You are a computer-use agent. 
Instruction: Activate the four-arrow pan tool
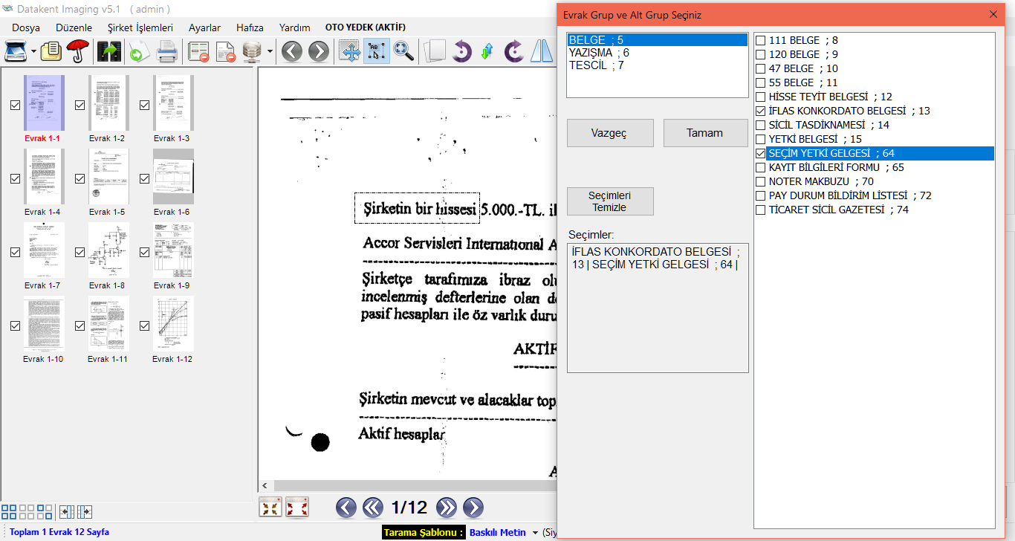(350, 51)
